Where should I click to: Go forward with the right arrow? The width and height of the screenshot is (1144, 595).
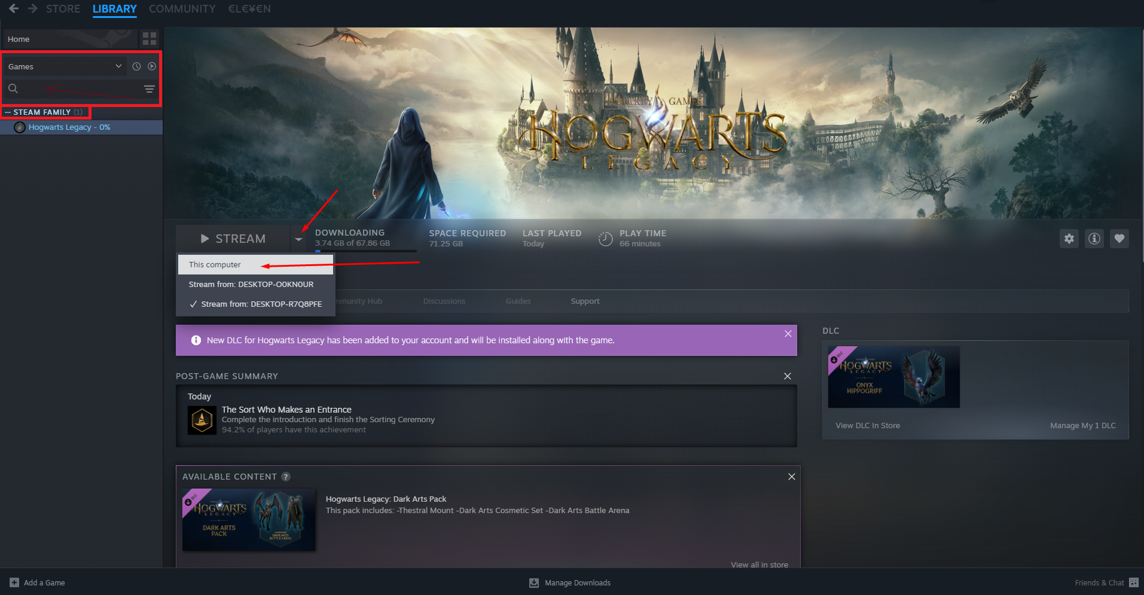pyautogui.click(x=33, y=8)
